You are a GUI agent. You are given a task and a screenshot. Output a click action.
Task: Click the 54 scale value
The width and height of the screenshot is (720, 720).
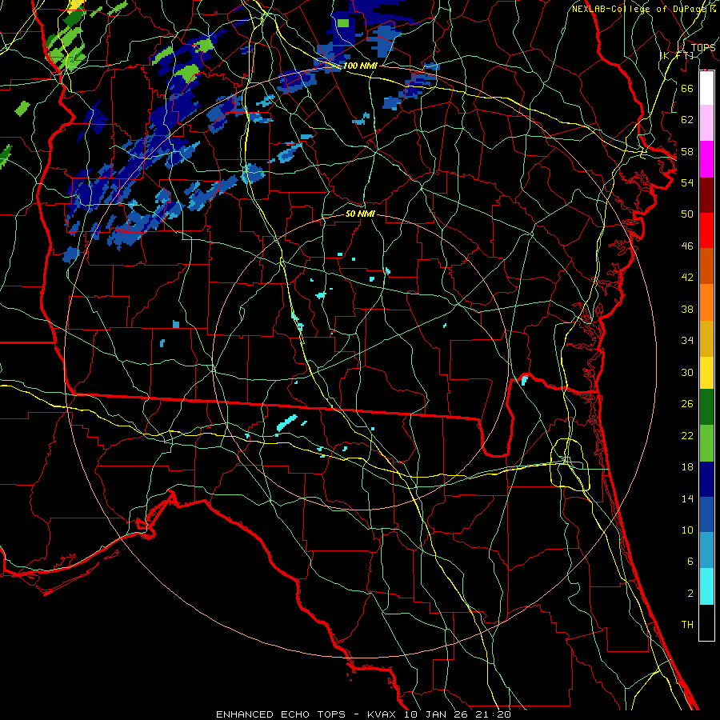tap(687, 182)
